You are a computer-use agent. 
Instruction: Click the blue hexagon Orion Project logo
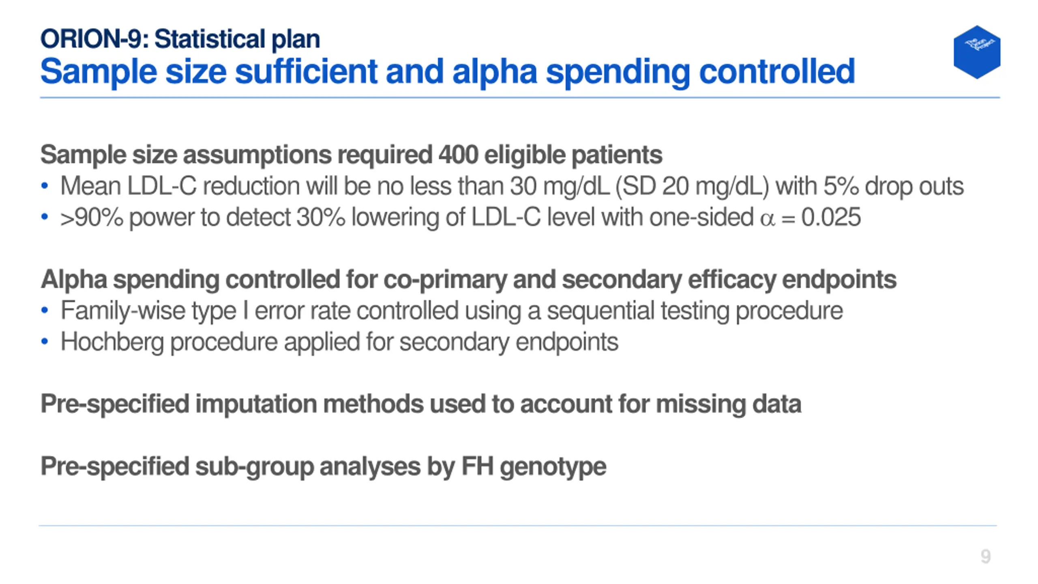coord(977,52)
